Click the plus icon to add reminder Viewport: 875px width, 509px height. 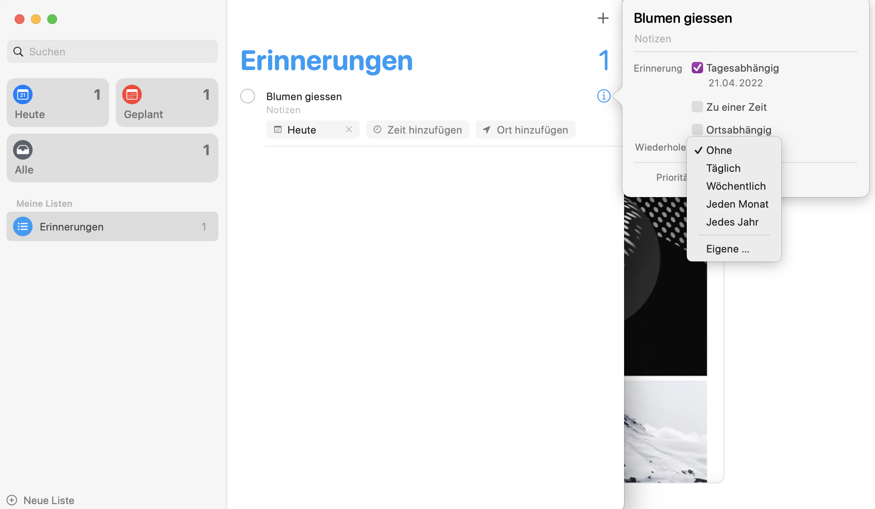click(603, 18)
